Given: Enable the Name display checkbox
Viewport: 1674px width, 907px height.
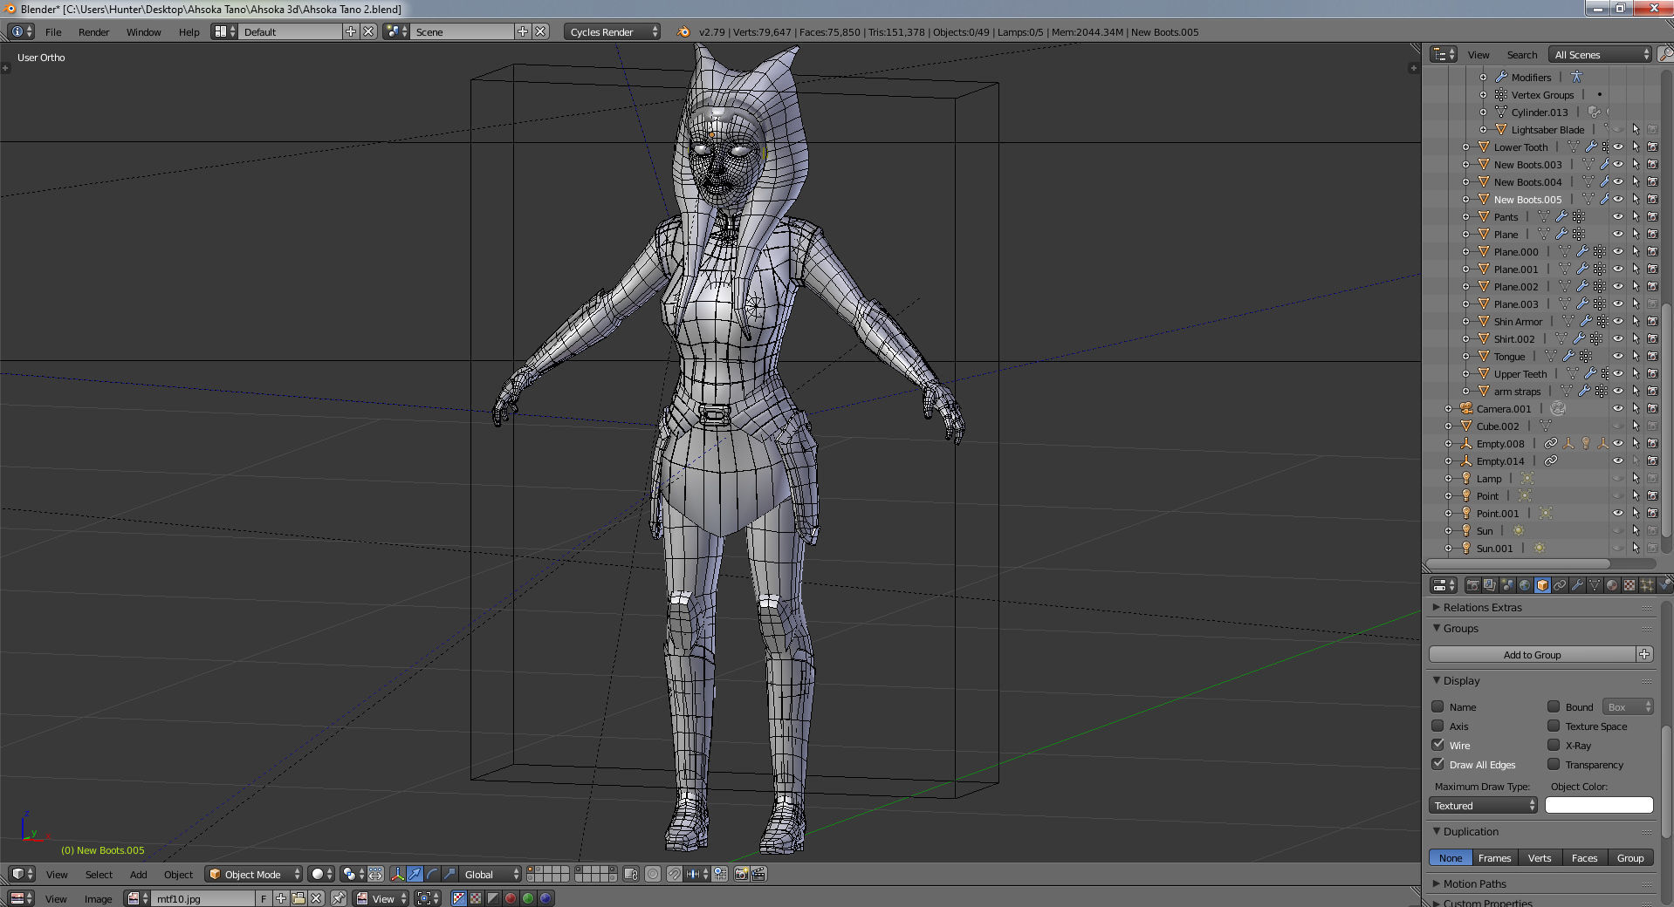Looking at the screenshot, I should pyautogui.click(x=1437, y=706).
